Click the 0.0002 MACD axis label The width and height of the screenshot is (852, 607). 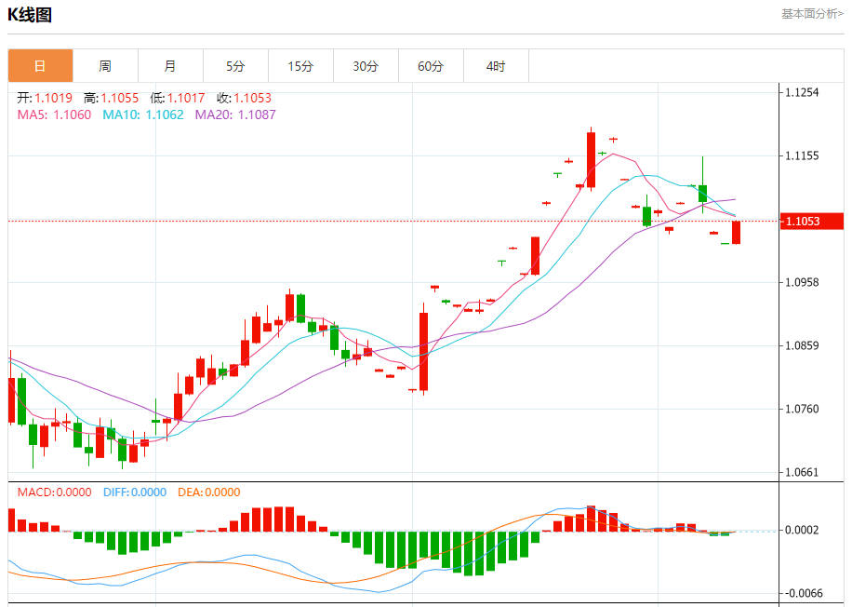[802, 530]
